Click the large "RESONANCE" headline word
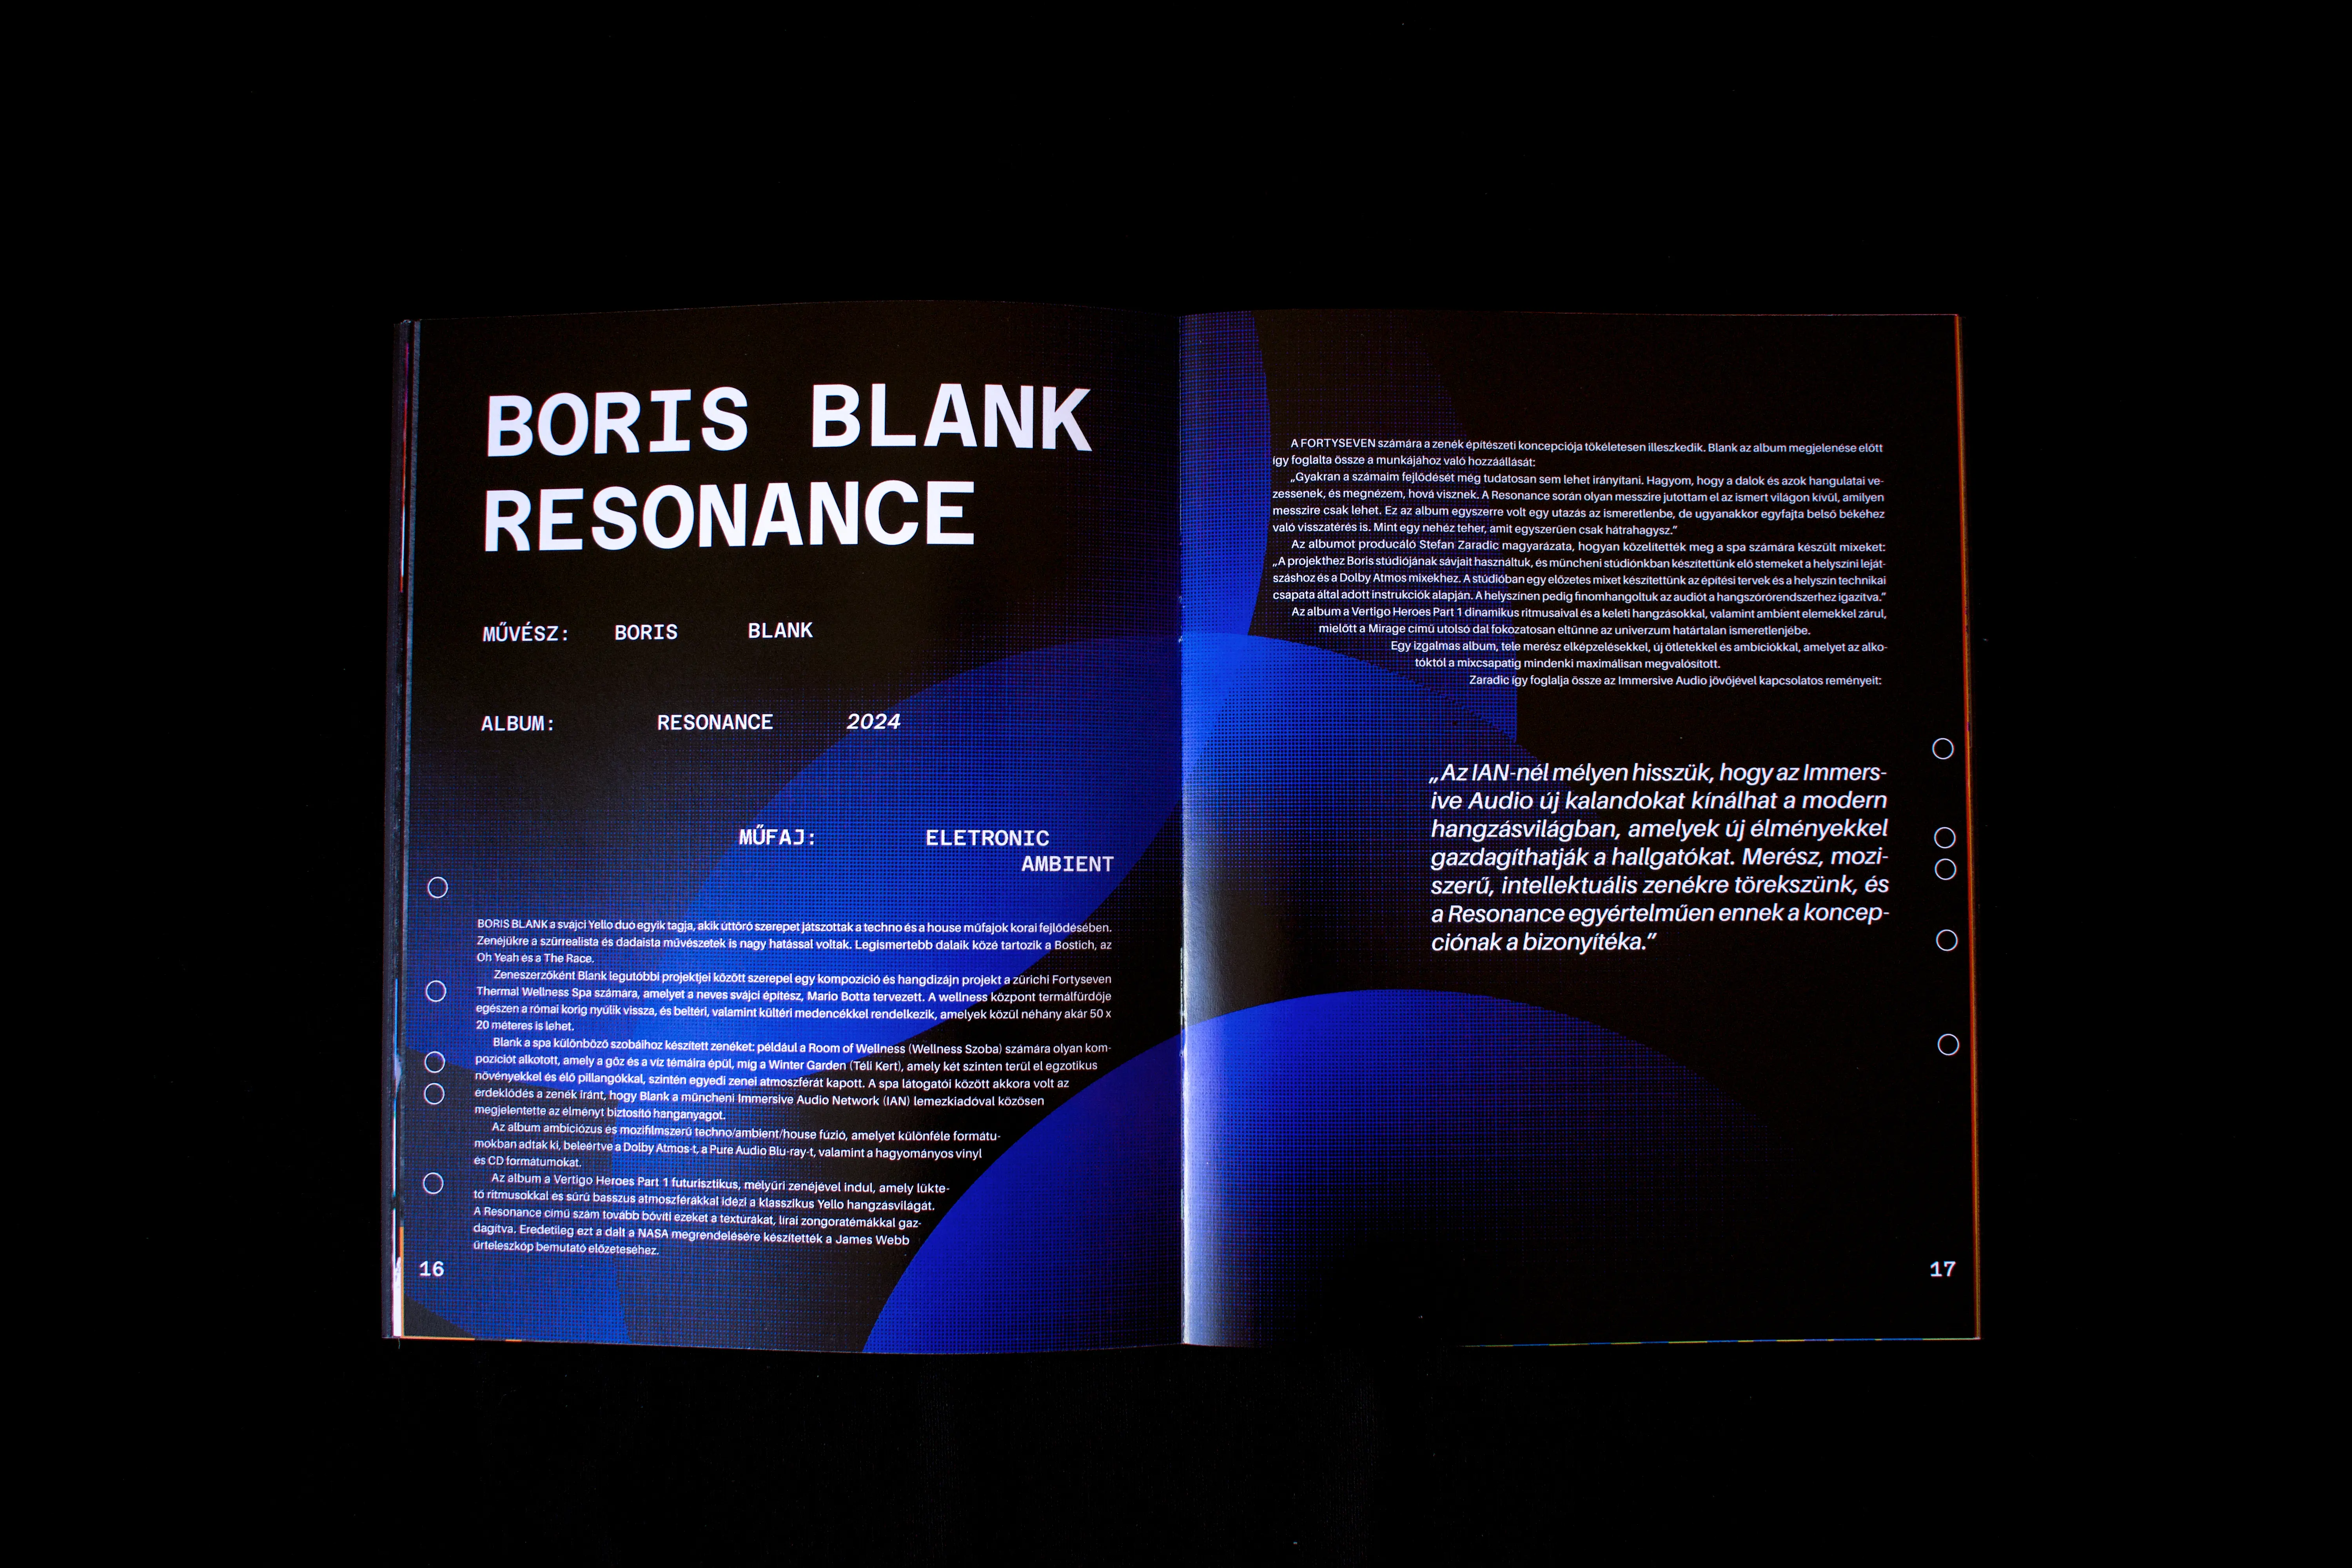Image resolution: width=2352 pixels, height=1568 pixels. (x=729, y=516)
